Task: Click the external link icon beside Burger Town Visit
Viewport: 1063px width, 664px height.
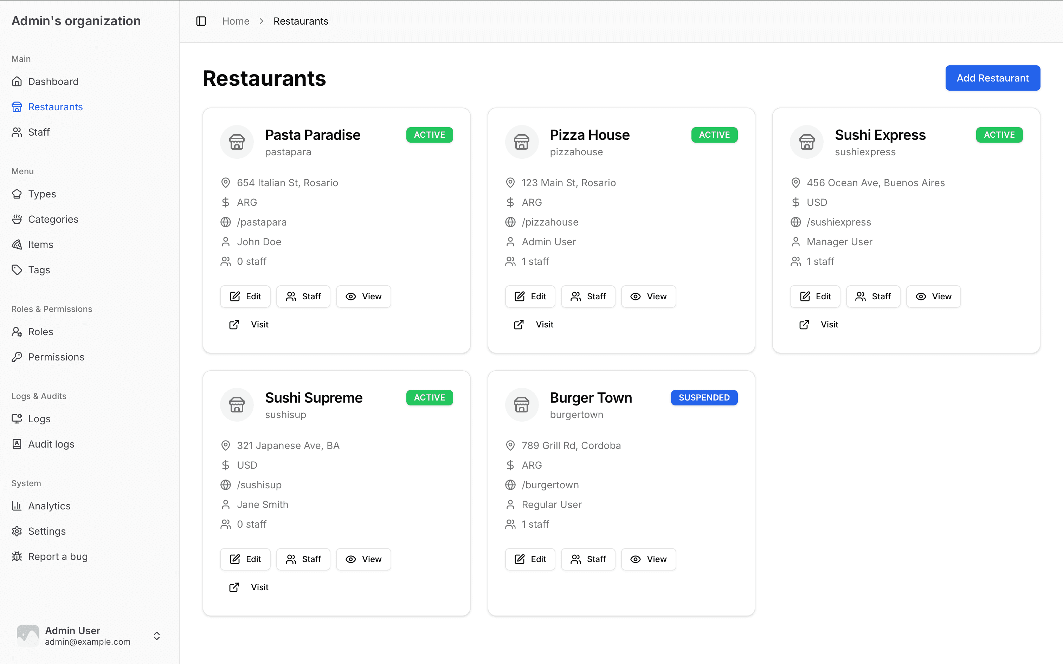Action: tap(519, 587)
